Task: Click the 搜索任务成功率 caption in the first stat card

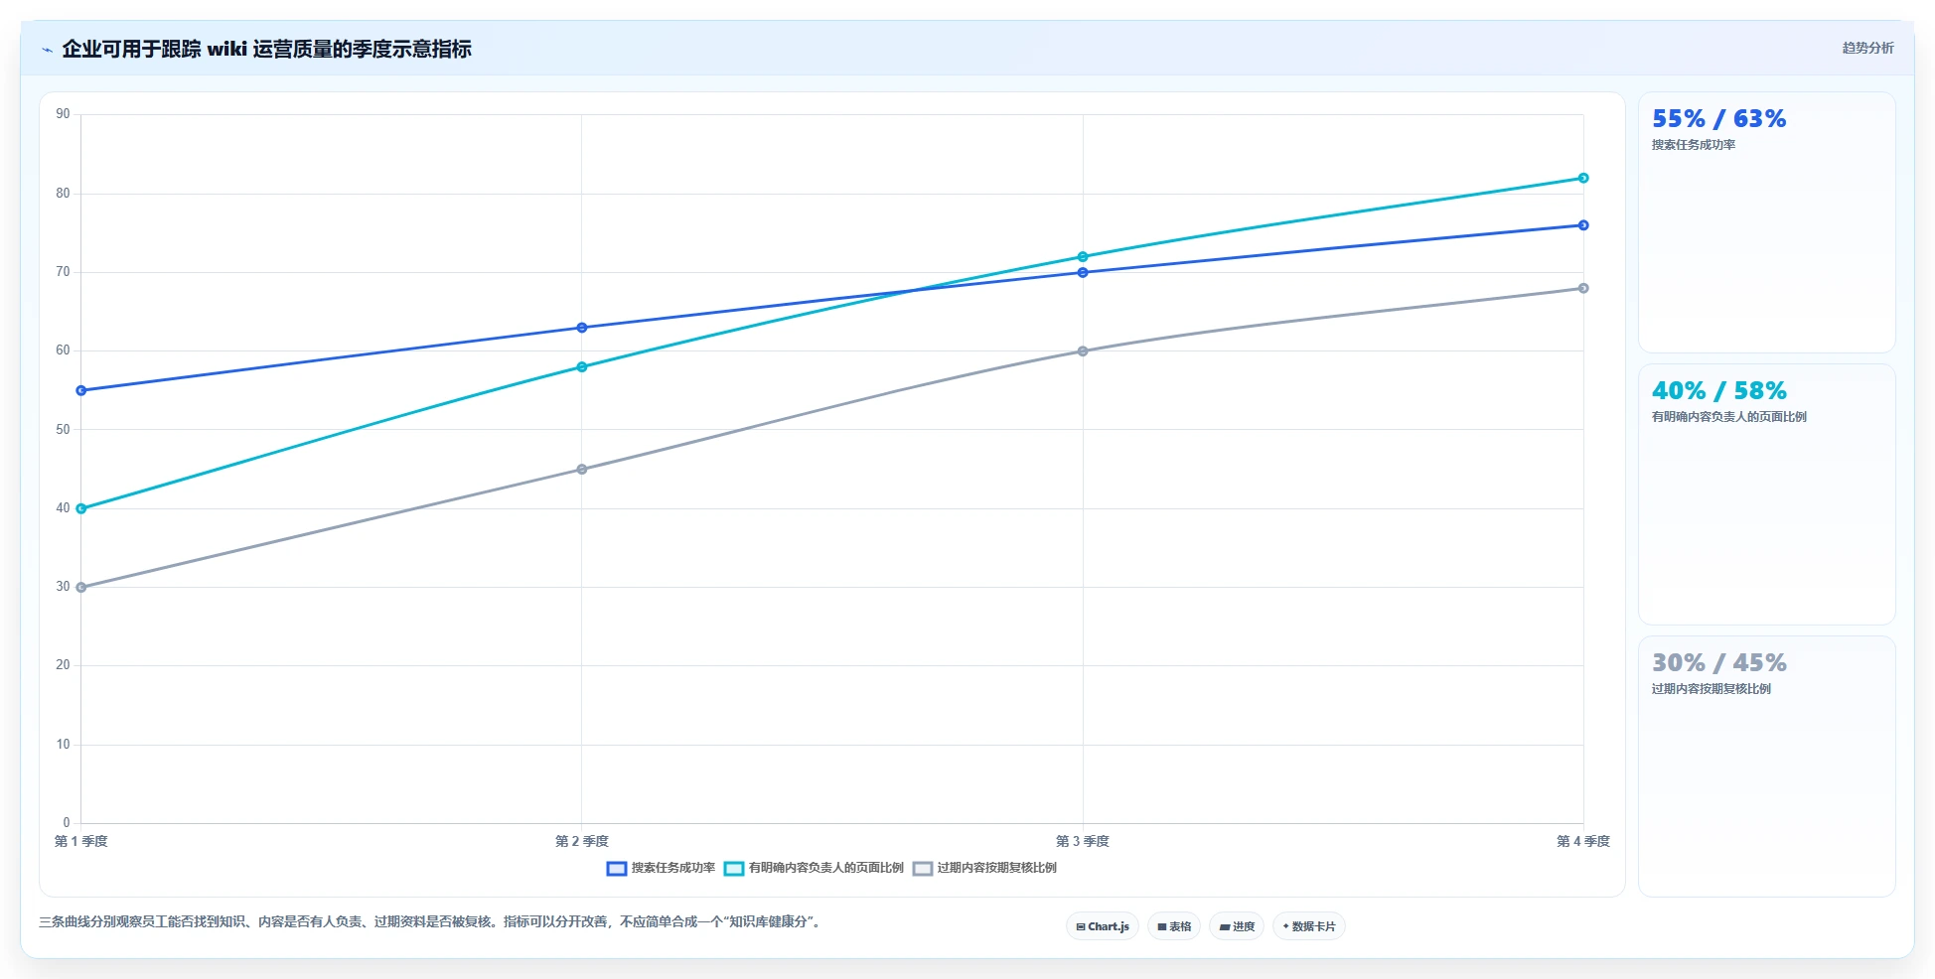Action: 1694,145
